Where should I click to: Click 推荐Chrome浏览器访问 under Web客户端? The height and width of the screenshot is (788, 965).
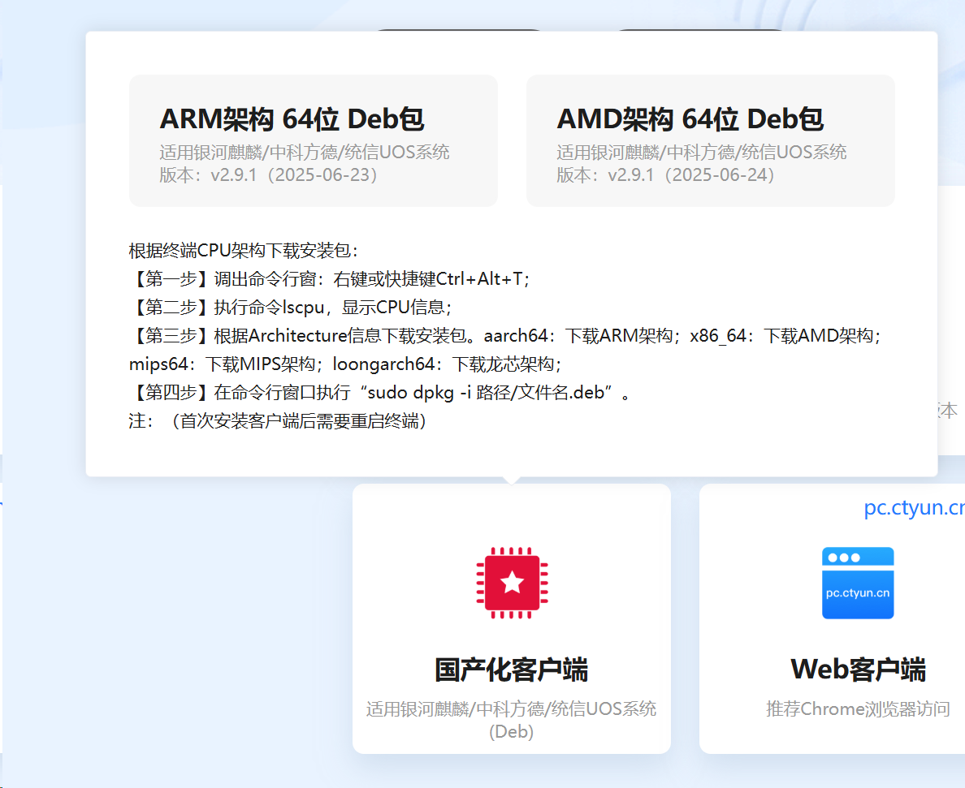point(858,708)
